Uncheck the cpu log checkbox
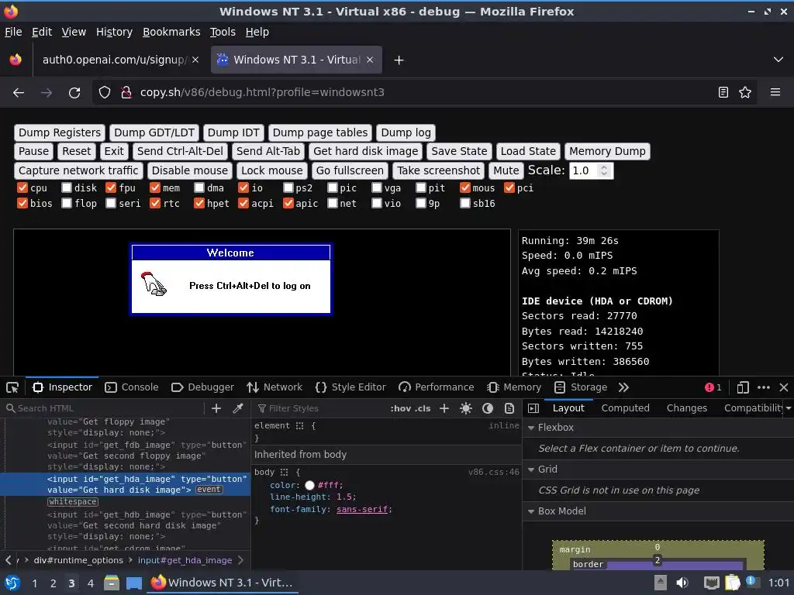794x595 pixels. tap(22, 187)
